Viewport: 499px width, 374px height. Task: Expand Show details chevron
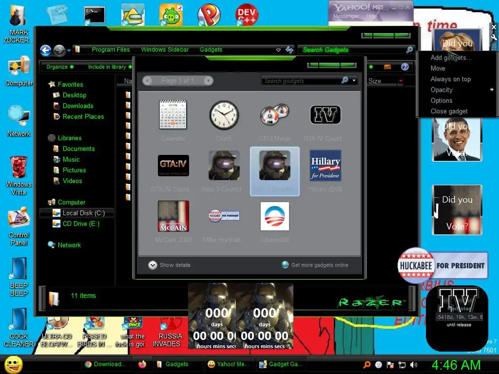point(153,265)
